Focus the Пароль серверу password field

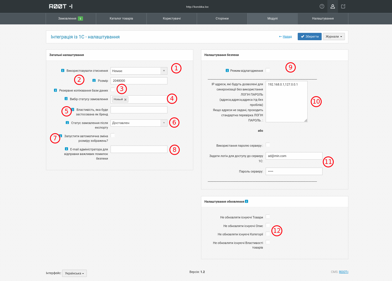pos(294,171)
